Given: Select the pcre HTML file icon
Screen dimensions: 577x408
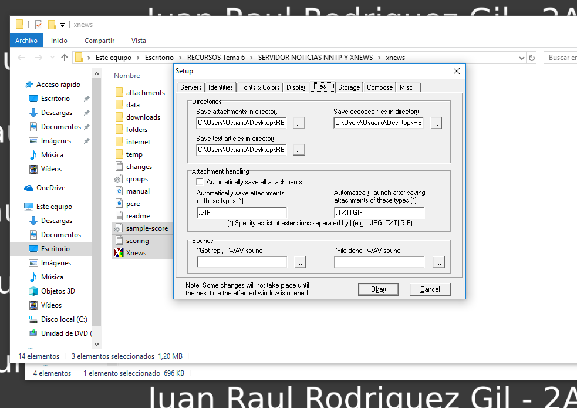Looking at the screenshot, I should point(119,204).
